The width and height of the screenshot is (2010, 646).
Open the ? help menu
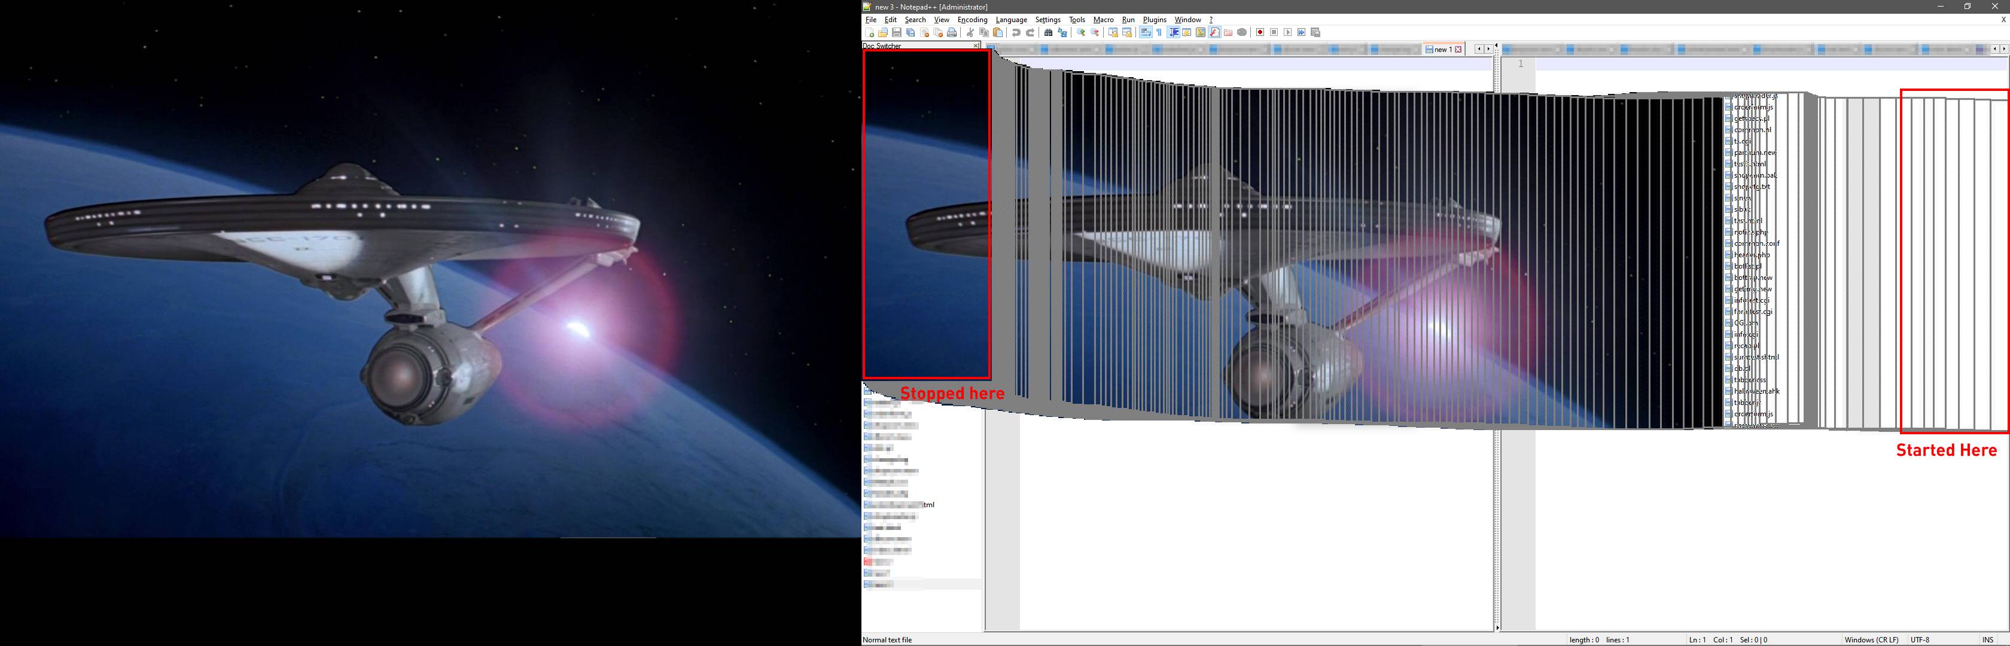[x=1211, y=20]
